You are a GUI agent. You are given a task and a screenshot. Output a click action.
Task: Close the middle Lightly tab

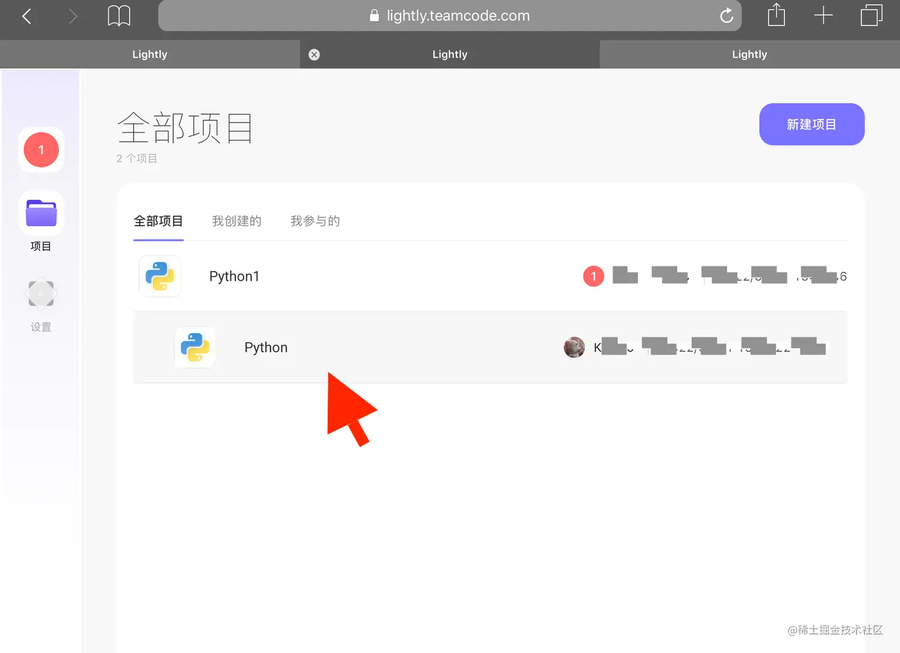[x=314, y=55]
